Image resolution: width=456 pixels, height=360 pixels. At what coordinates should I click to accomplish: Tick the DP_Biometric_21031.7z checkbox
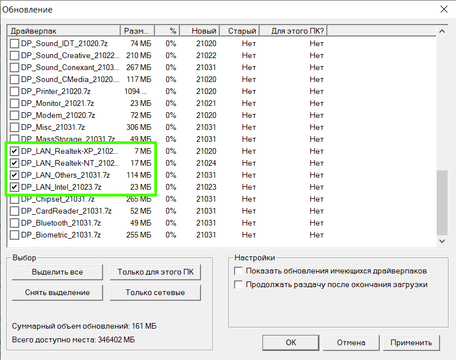point(14,235)
